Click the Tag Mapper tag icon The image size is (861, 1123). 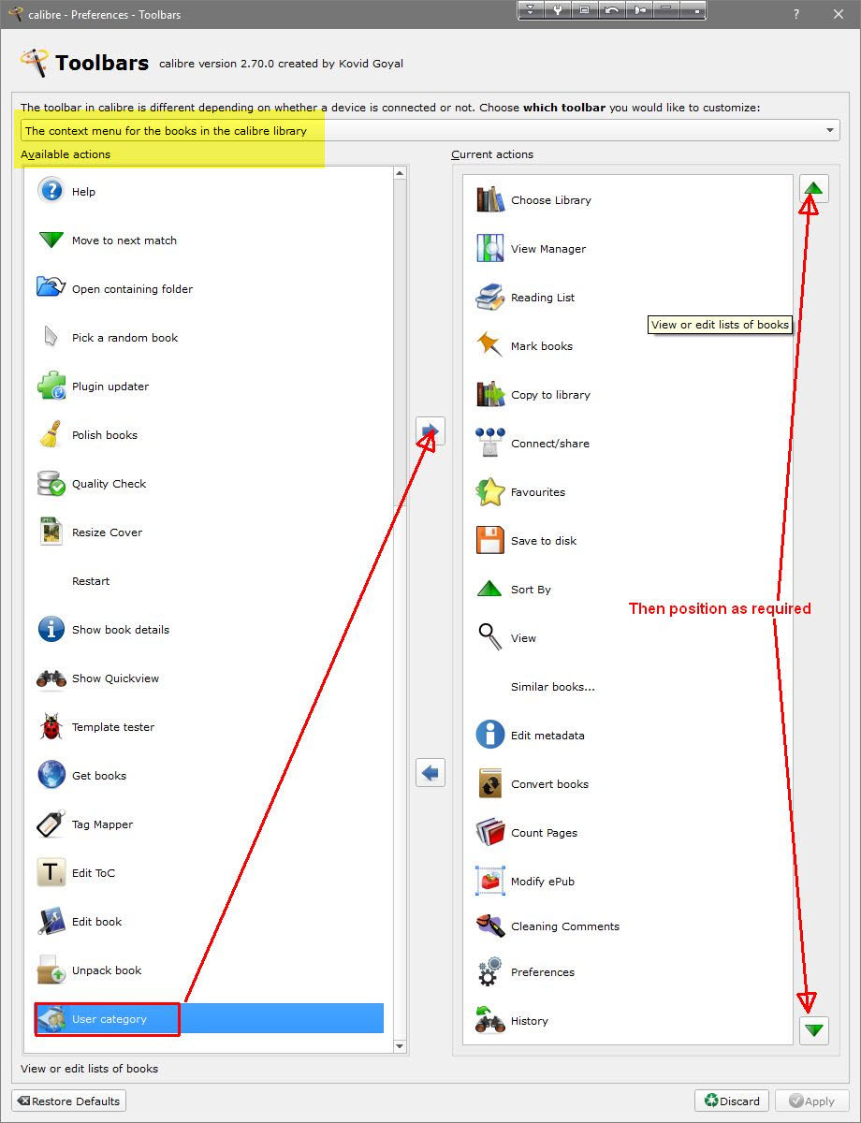(x=51, y=824)
